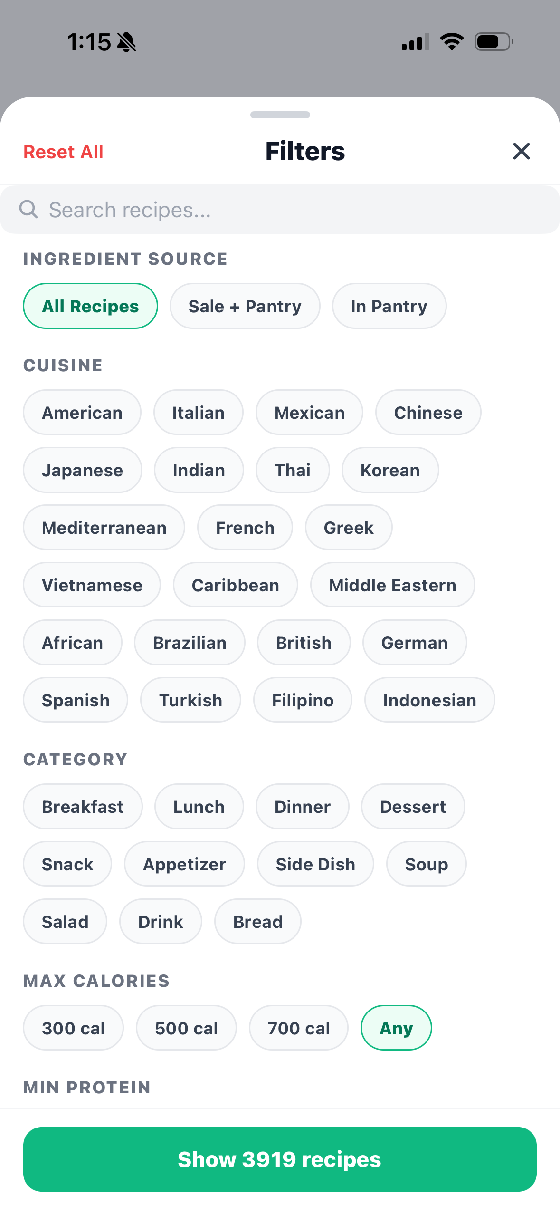Set max calories to 500 cal

tap(186, 1028)
